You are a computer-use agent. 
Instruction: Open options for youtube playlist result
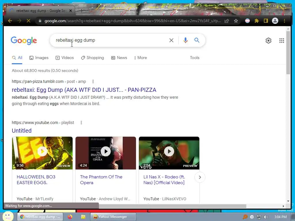(x=81, y=123)
